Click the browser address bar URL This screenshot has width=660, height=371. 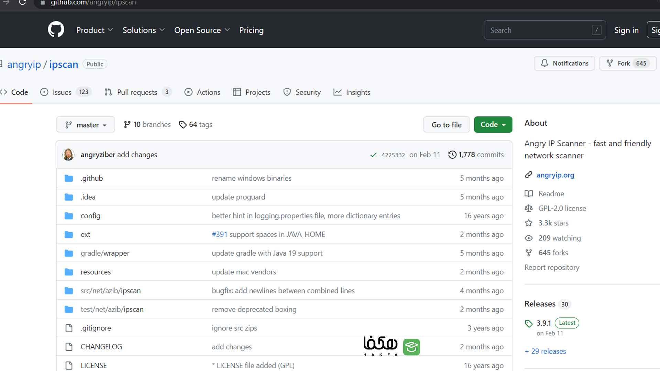pos(93,3)
